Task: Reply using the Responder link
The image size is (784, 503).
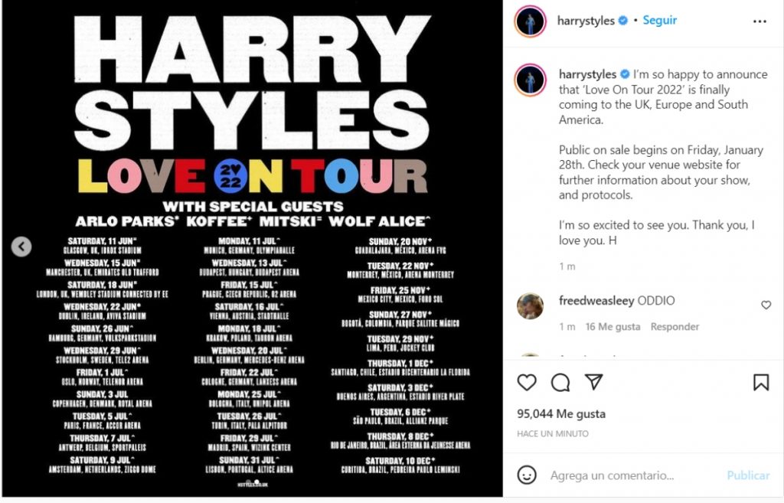Action: pos(675,326)
